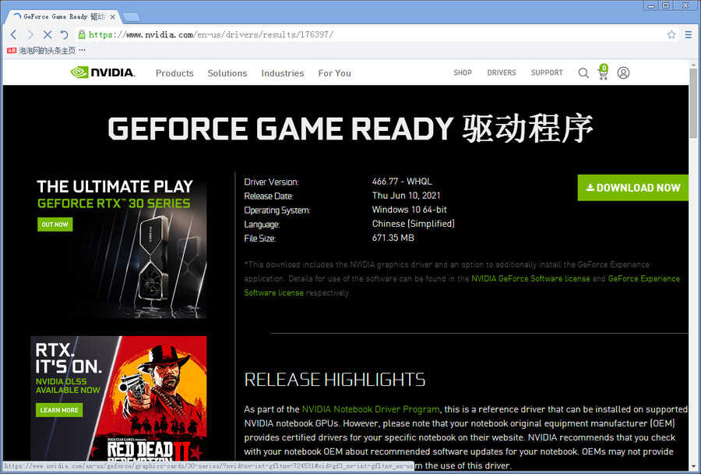Open the site search magnifier icon
The height and width of the screenshot is (474, 701).
point(583,73)
